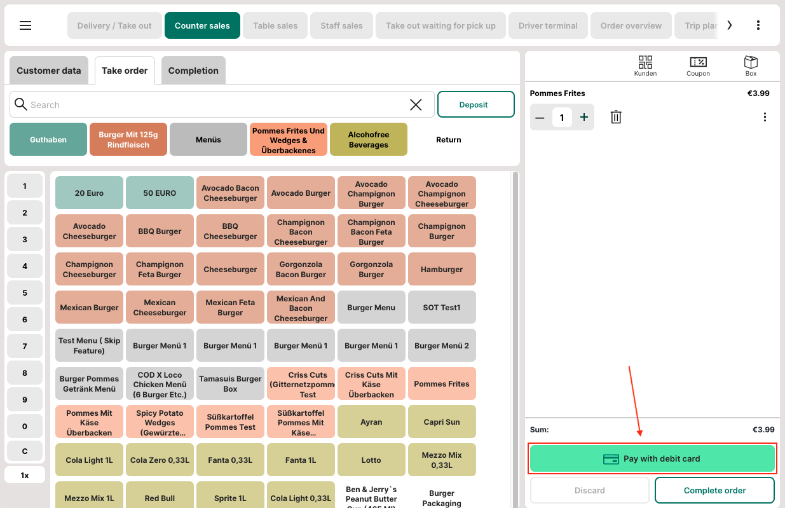Open the Completion tab
This screenshot has width=785, height=508.
[x=193, y=71]
